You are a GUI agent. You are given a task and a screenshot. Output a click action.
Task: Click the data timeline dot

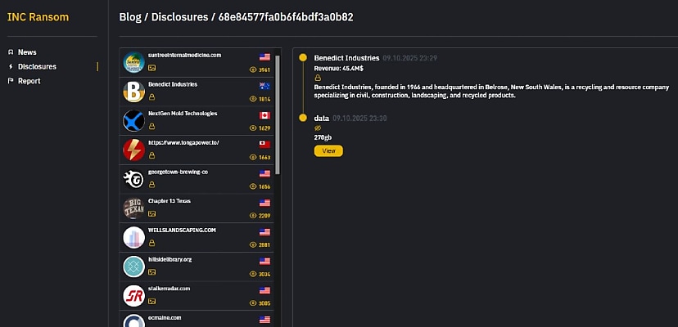(x=303, y=118)
